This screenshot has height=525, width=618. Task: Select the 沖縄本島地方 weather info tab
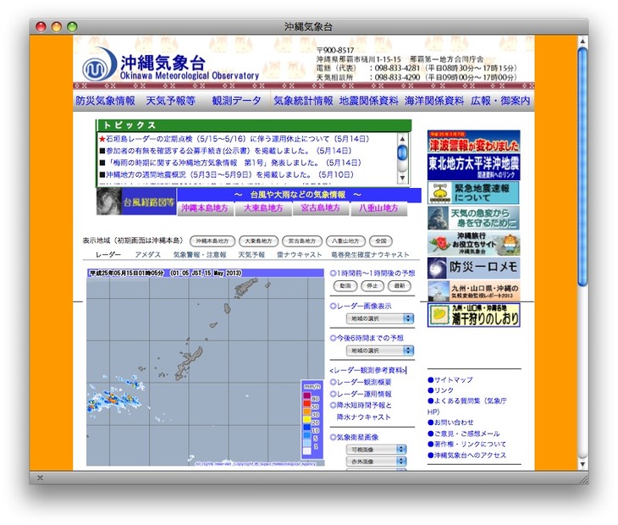click(x=205, y=208)
